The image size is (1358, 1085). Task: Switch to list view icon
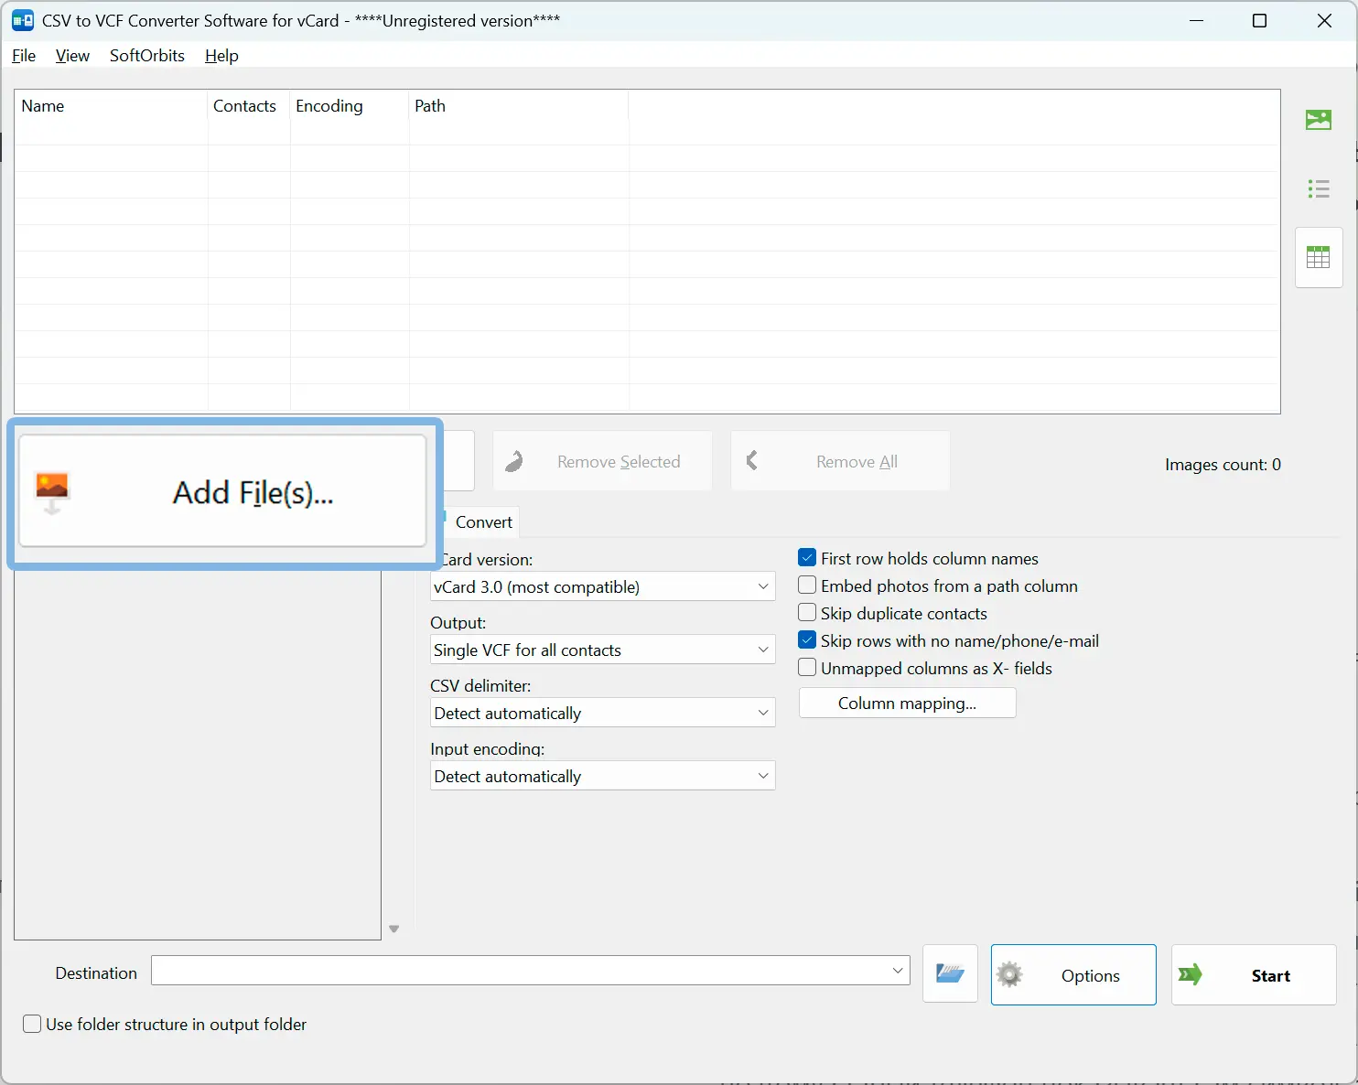pyautogui.click(x=1318, y=188)
